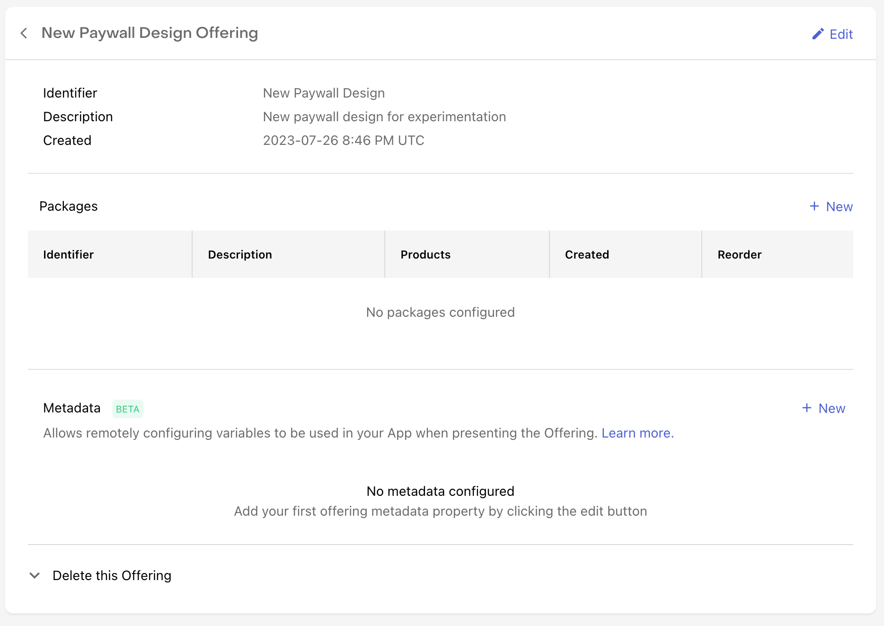Click the BETA badge next to Metadata
The height and width of the screenshot is (626, 884).
128,409
